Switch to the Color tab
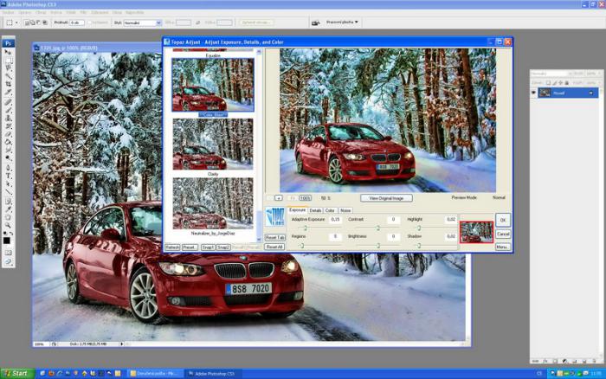Image resolution: width=606 pixels, height=379 pixels. coord(331,210)
